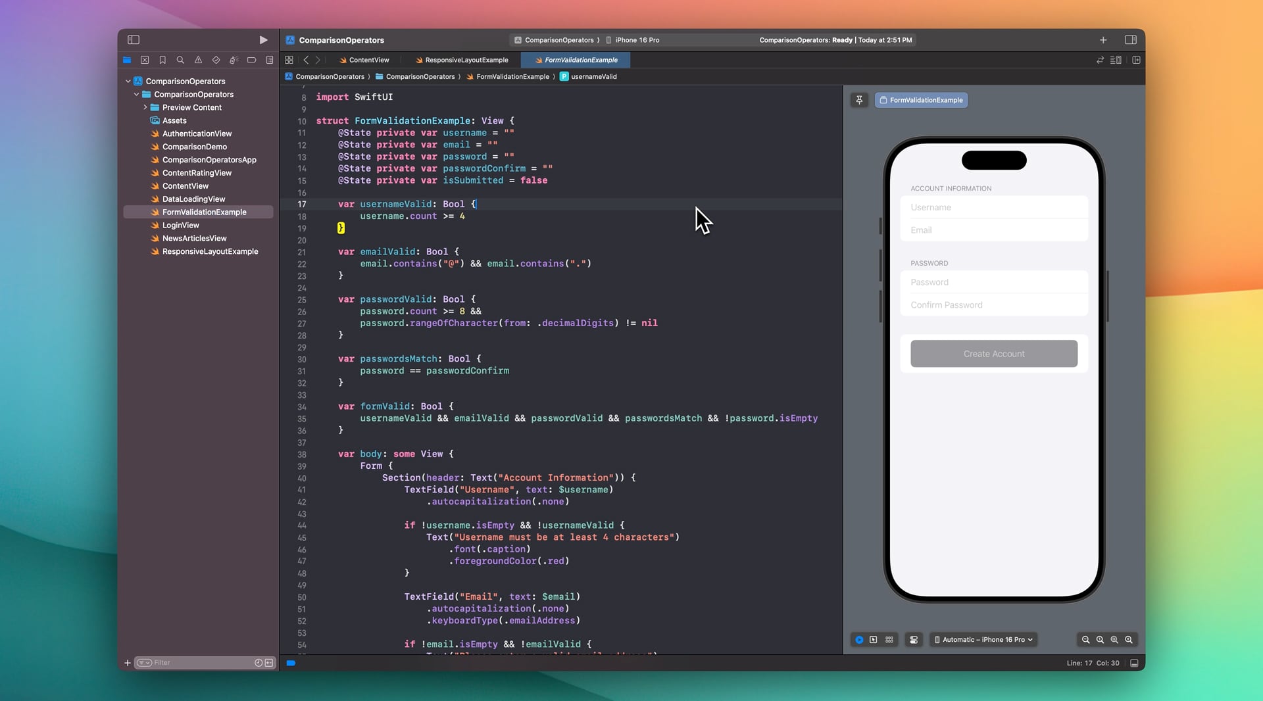Open the related items grid menu
Viewport: 1263px width, 701px height.
tap(289, 60)
